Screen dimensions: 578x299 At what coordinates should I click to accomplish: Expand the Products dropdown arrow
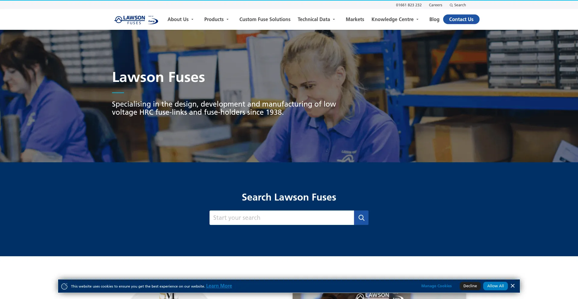click(x=228, y=20)
